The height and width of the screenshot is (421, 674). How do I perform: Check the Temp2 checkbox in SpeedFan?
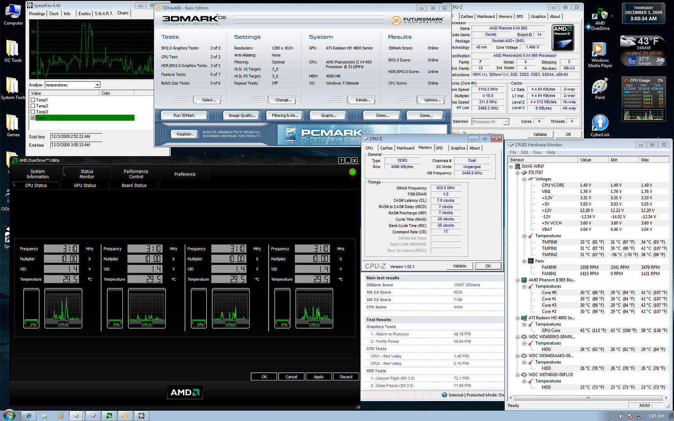tap(33, 106)
